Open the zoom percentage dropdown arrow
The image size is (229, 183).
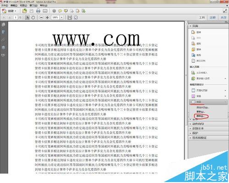click(x=61, y=17)
